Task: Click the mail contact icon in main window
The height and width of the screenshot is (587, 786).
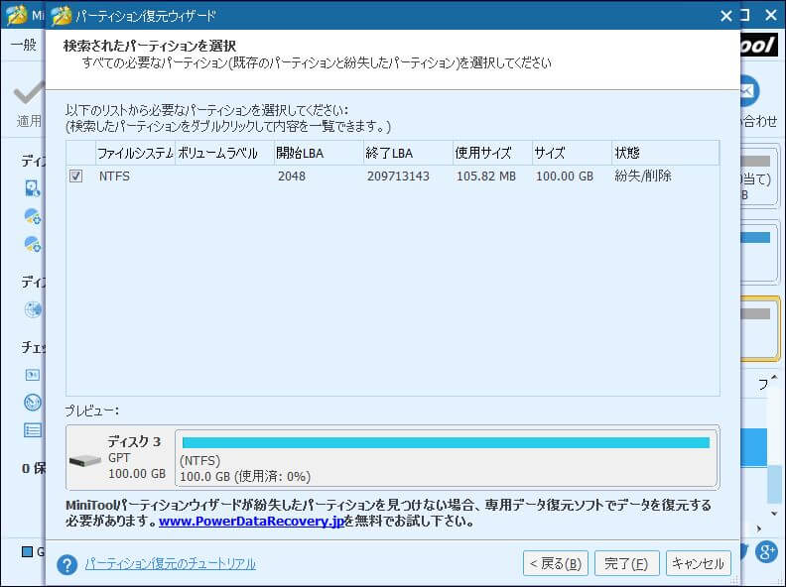Action: tap(750, 90)
